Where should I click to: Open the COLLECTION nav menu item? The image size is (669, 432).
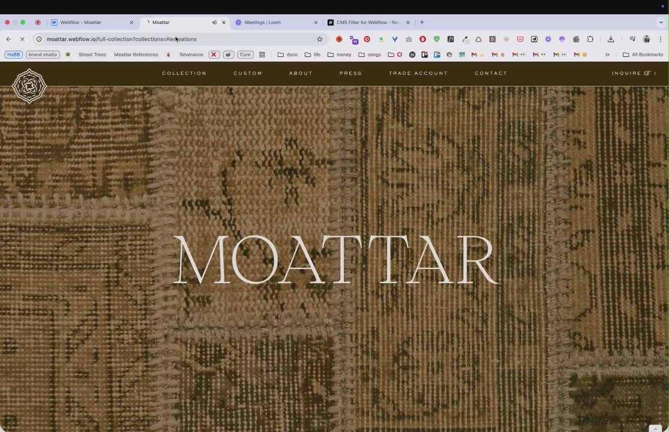184,73
